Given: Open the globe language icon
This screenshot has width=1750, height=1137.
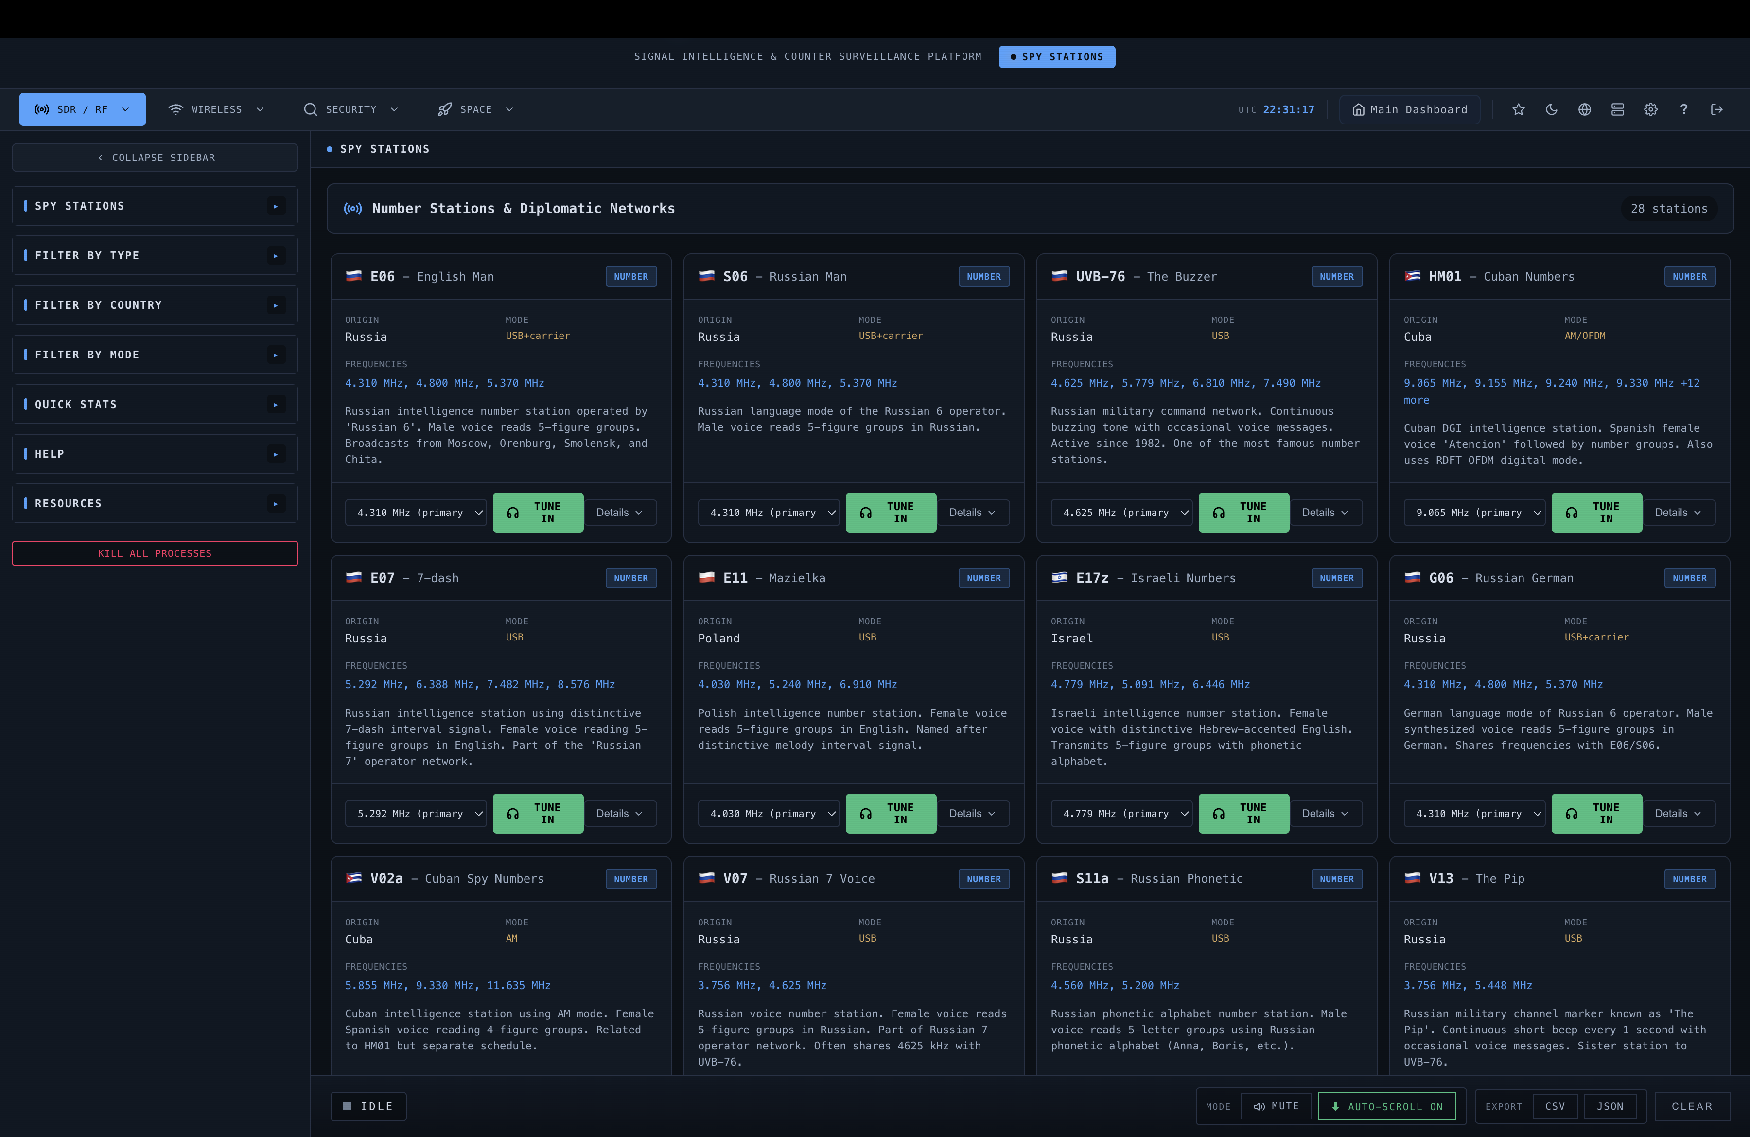Looking at the screenshot, I should pyautogui.click(x=1585, y=109).
